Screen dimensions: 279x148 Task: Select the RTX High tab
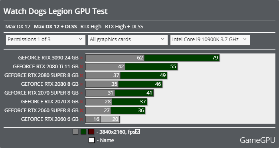pyautogui.click(x=91, y=27)
